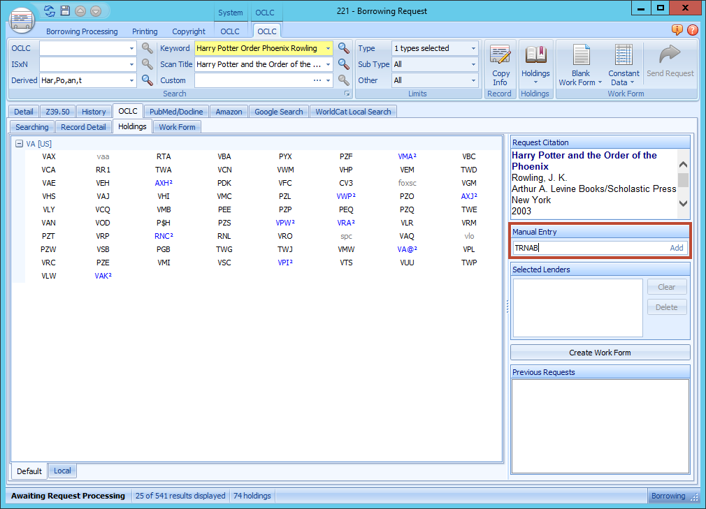Open the Printing ribbon menu
The image size is (706, 509).
point(145,31)
